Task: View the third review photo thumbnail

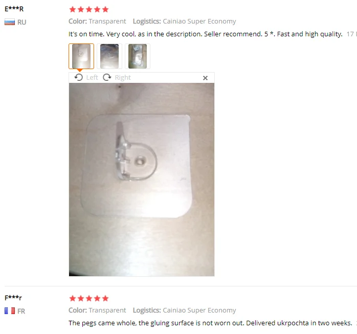Action: point(138,56)
